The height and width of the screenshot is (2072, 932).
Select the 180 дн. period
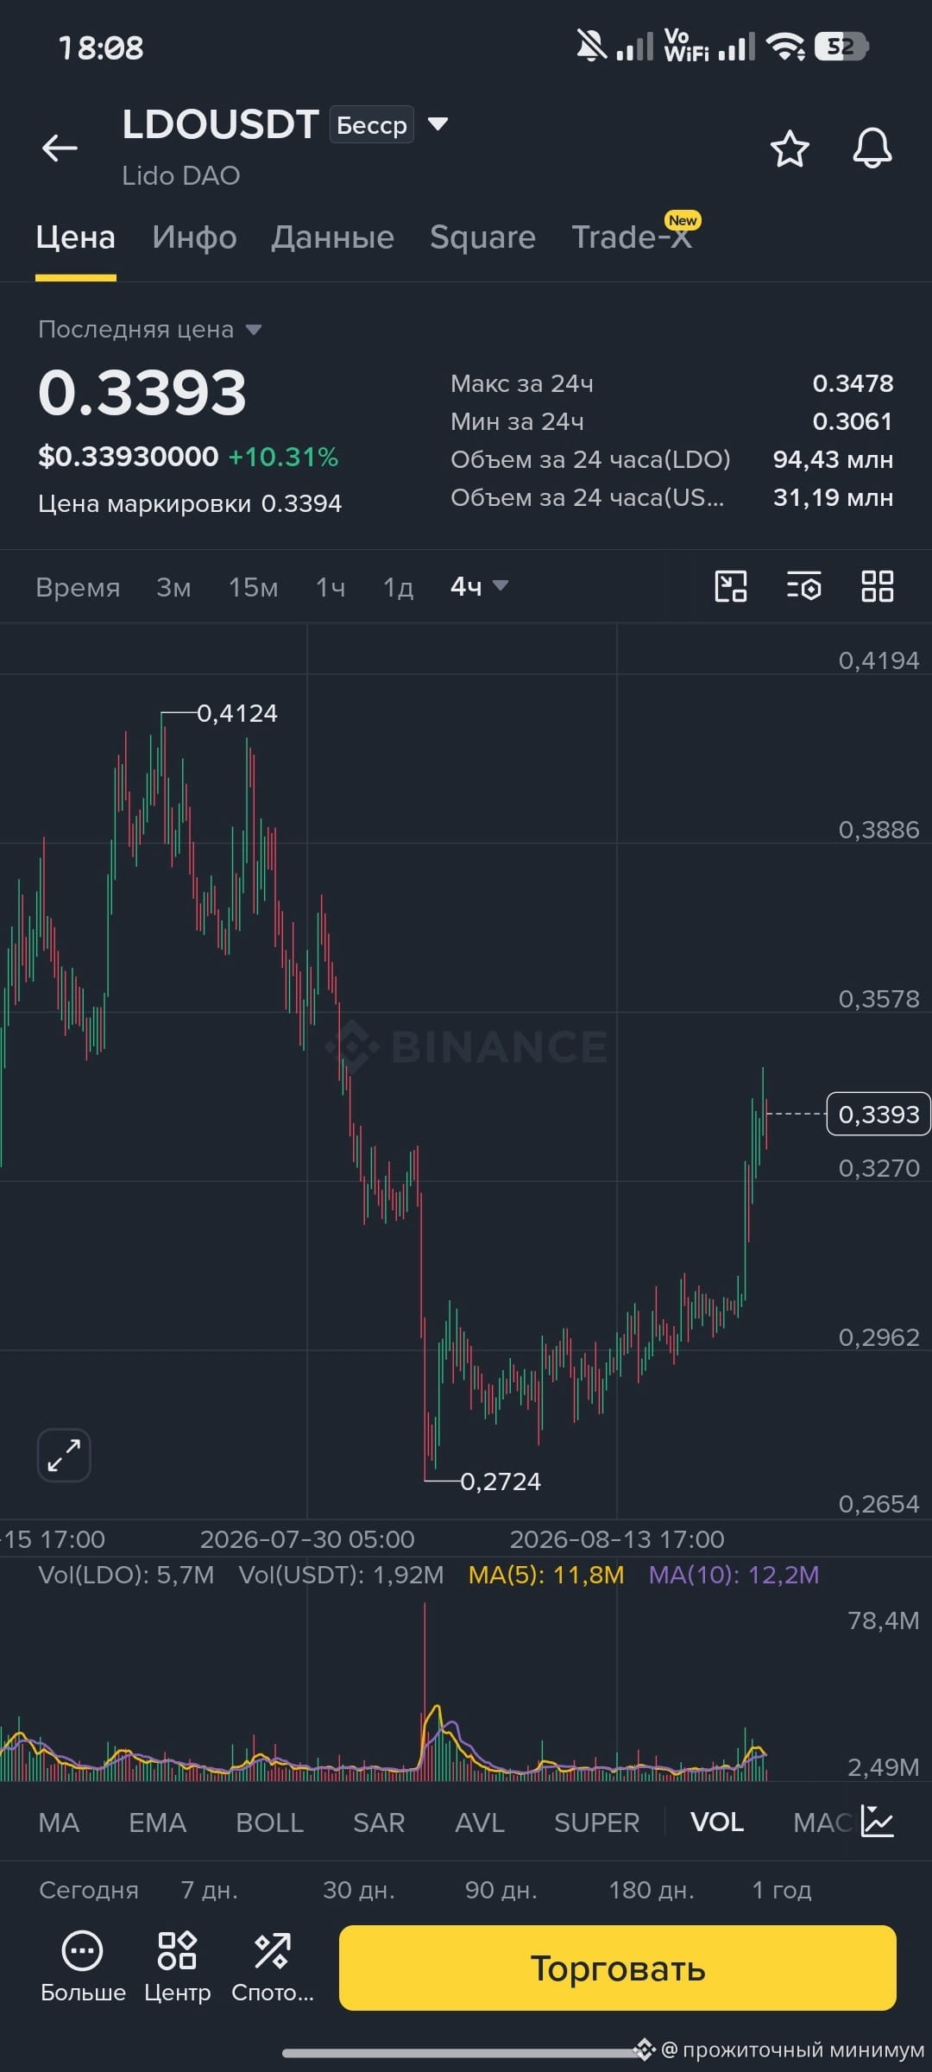pyautogui.click(x=652, y=1890)
